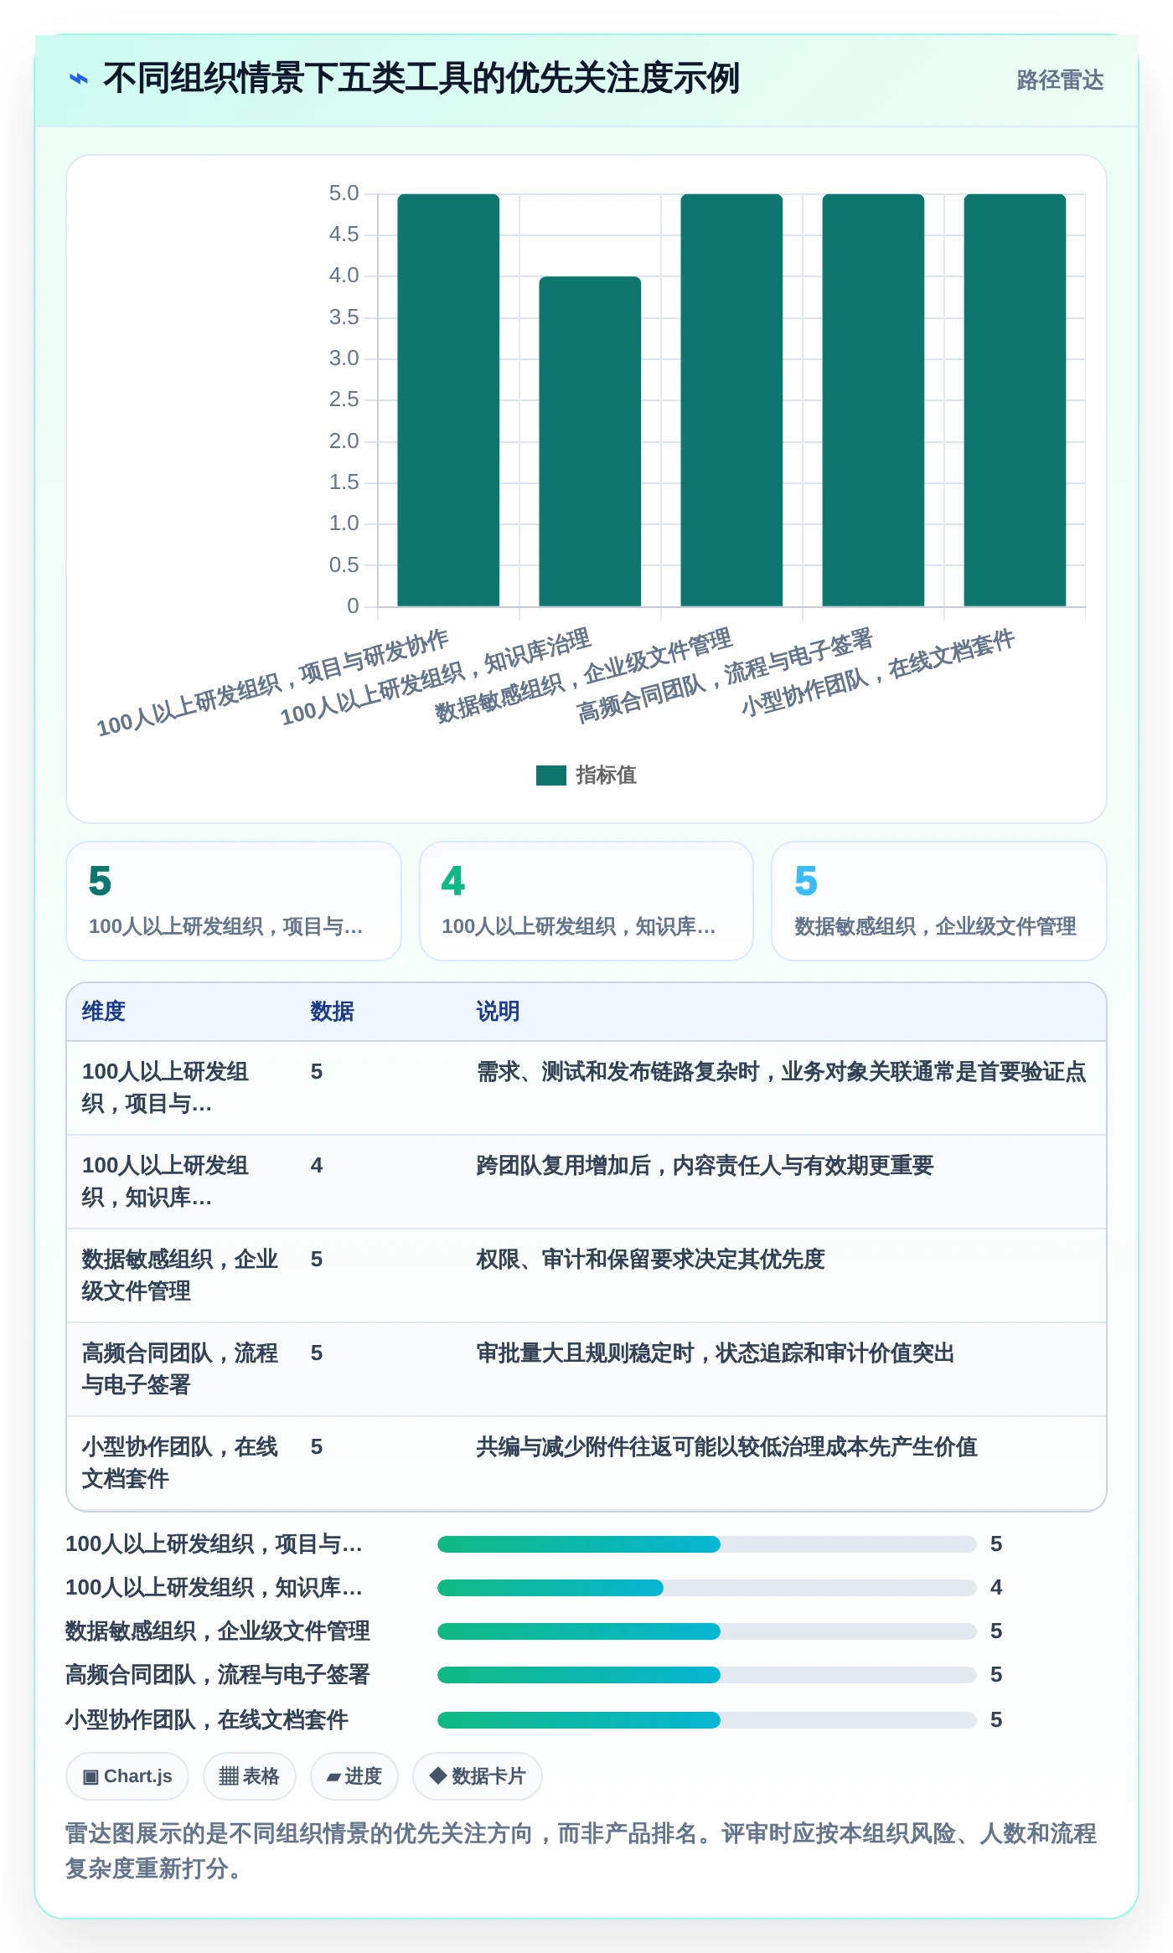
Task: Select the 在线文档套件 bar in the chart
Action: [1015, 400]
